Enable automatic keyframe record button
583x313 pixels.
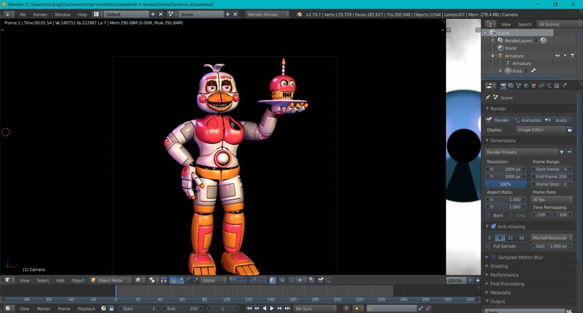click(347, 308)
